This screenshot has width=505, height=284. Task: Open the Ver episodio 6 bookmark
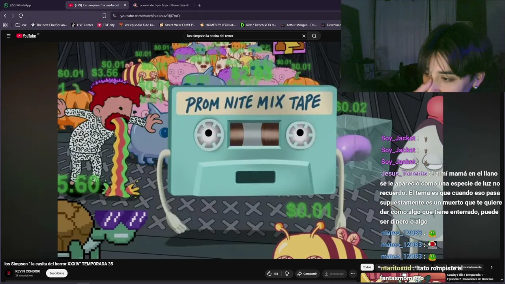137,25
